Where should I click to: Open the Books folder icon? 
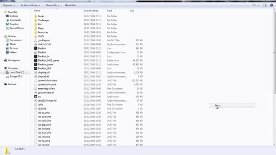[35, 16]
